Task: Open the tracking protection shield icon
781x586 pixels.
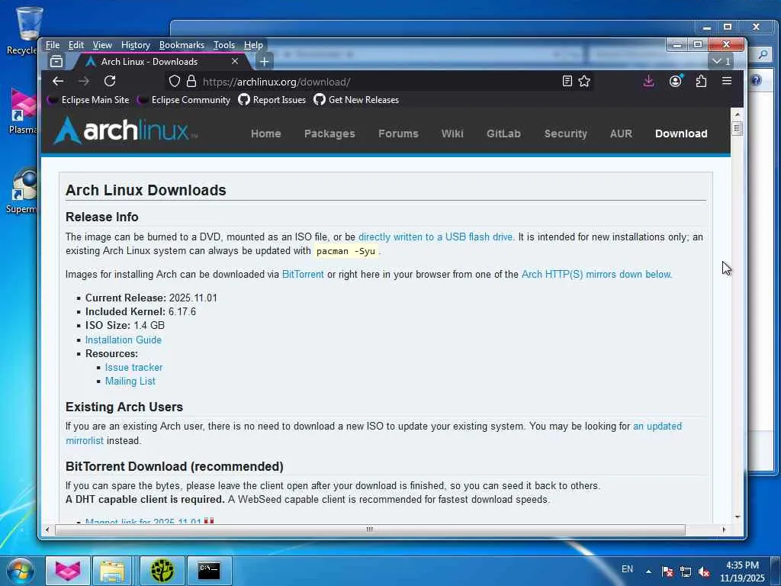Action: 175,81
